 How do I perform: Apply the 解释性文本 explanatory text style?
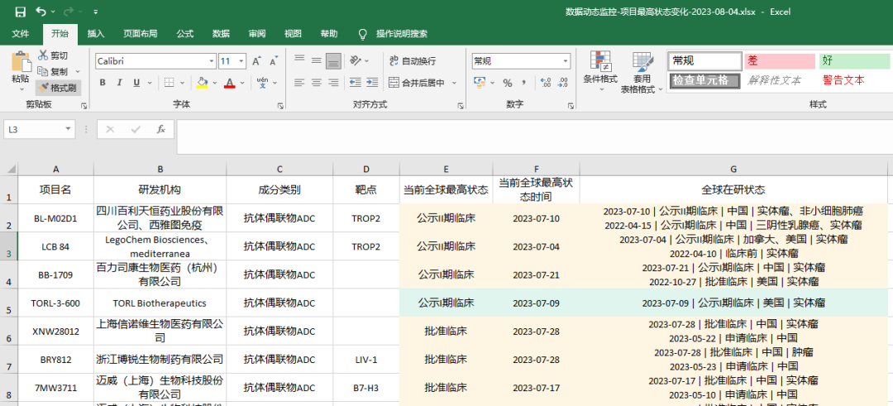click(780, 80)
